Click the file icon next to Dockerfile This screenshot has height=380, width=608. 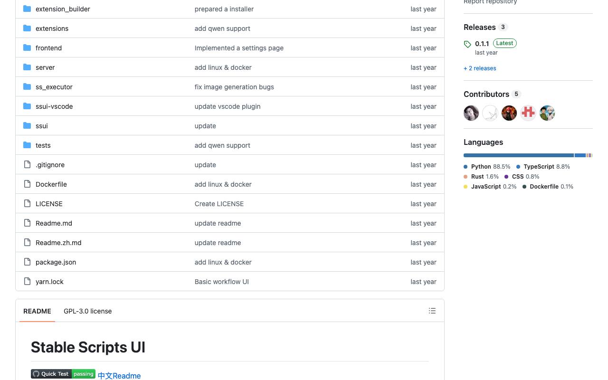coord(27,184)
